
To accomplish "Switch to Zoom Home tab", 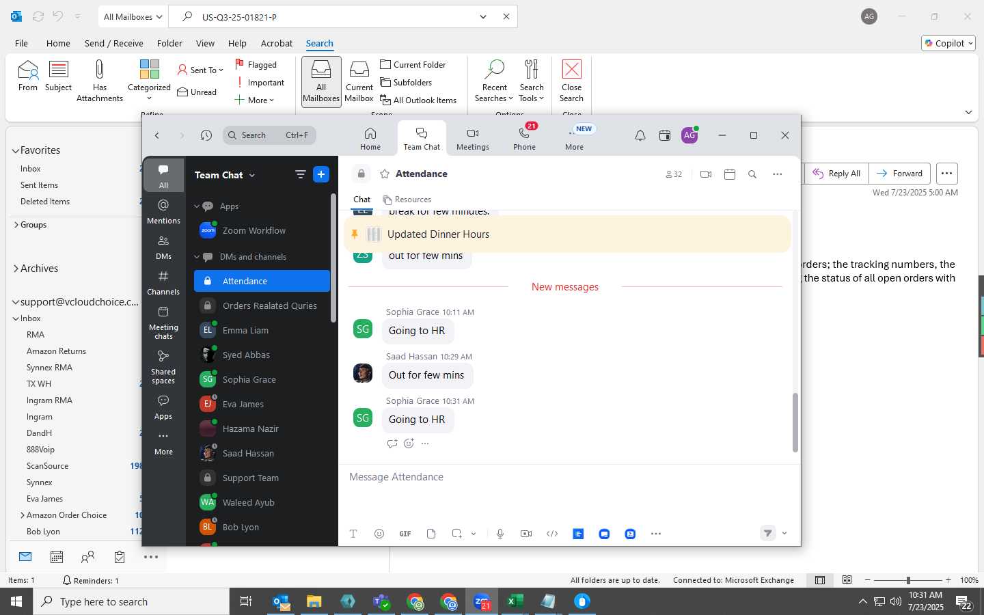I will 370,139.
